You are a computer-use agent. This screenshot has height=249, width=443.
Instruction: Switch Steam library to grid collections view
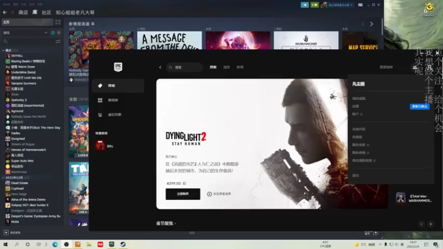pos(58,22)
